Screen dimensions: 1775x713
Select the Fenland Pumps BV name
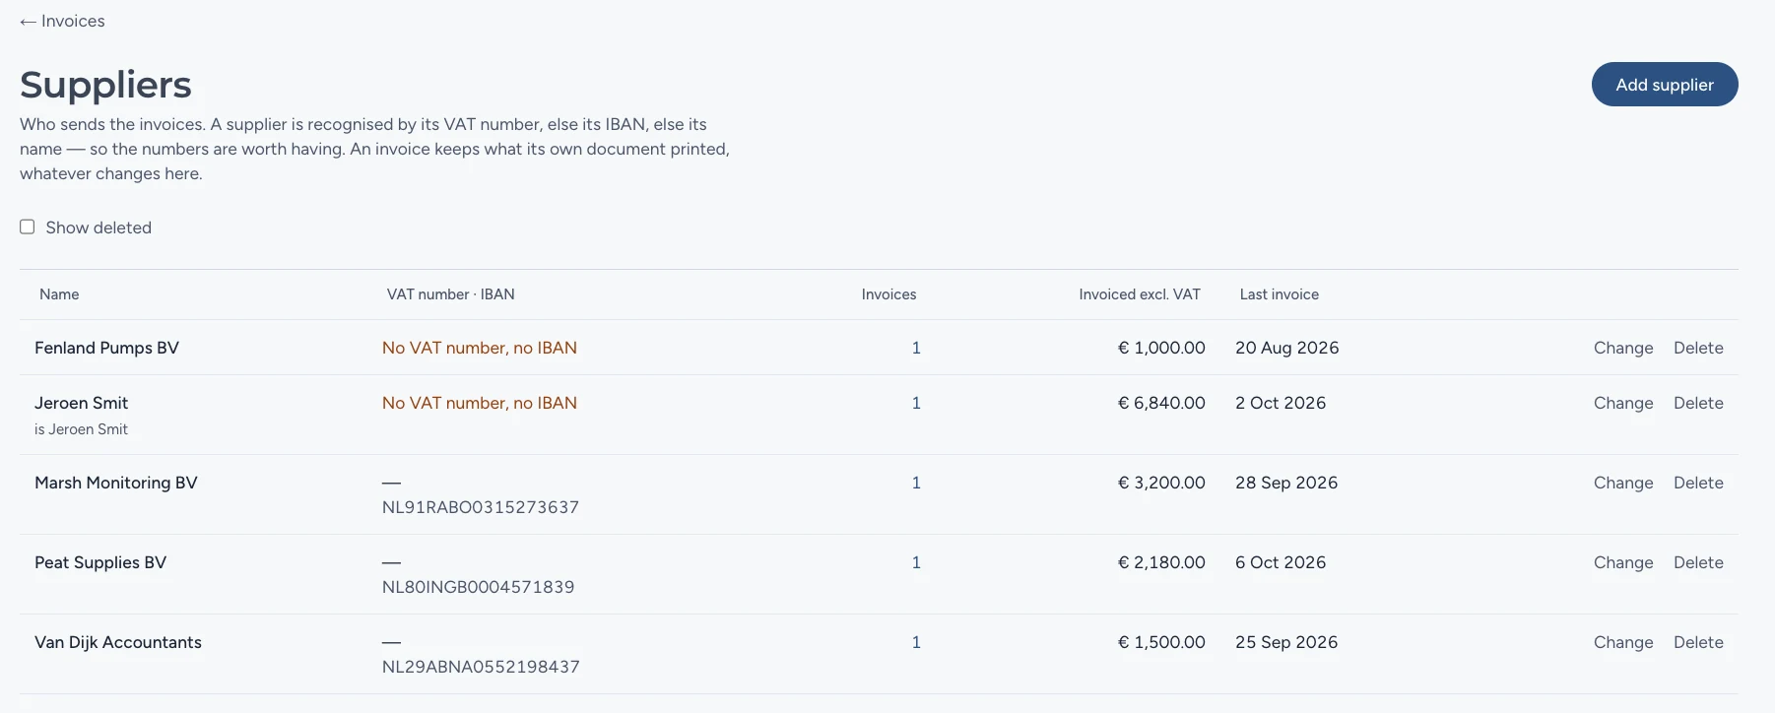click(x=106, y=348)
